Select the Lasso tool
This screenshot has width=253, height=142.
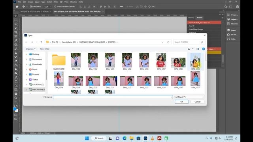click(x=16, y=24)
